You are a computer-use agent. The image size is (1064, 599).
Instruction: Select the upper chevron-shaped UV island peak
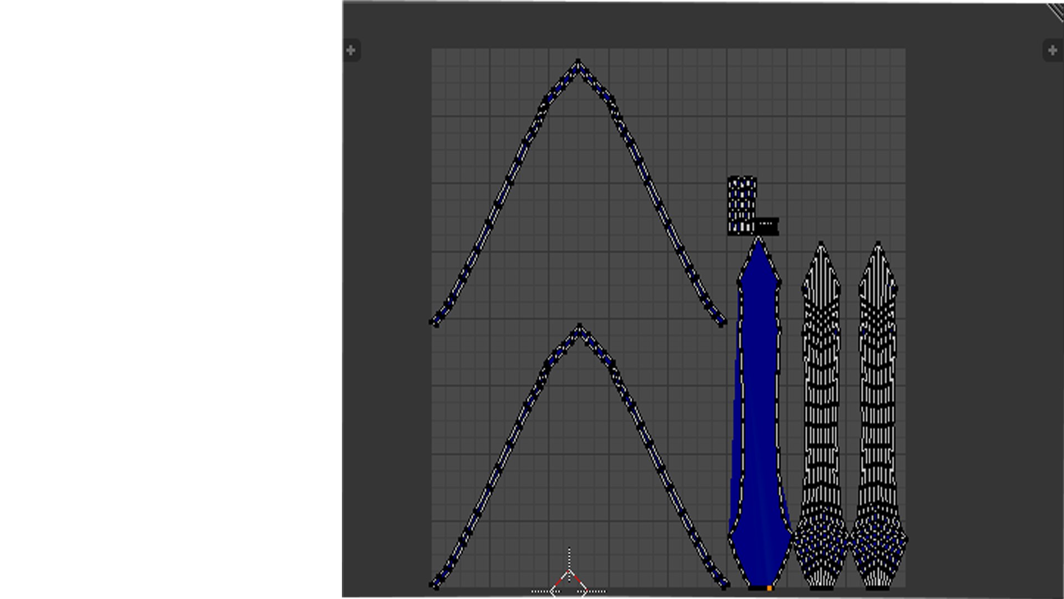[x=578, y=63]
